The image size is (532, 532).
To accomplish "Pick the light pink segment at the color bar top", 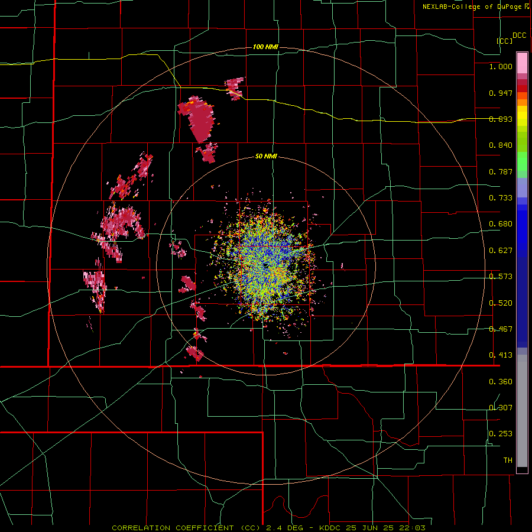I will coord(522,63).
